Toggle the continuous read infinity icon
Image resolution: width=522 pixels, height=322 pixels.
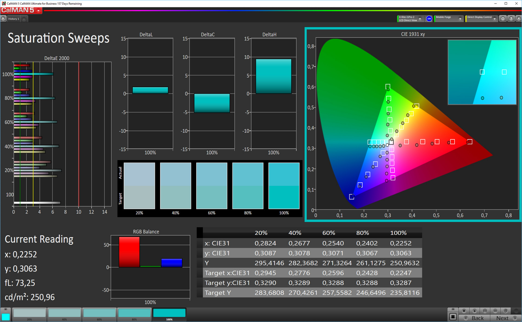click(495, 311)
